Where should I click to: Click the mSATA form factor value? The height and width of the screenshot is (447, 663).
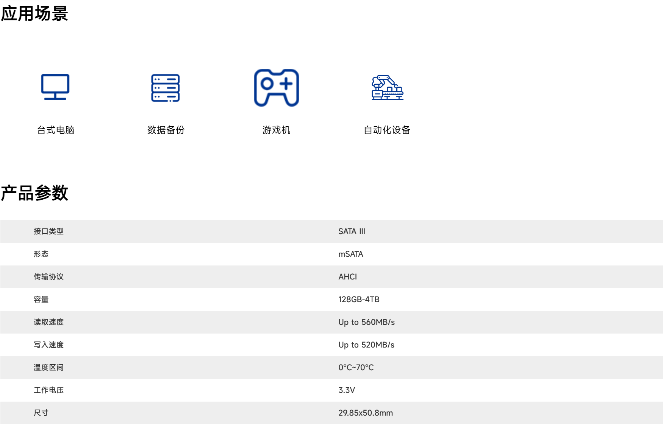[x=350, y=254]
